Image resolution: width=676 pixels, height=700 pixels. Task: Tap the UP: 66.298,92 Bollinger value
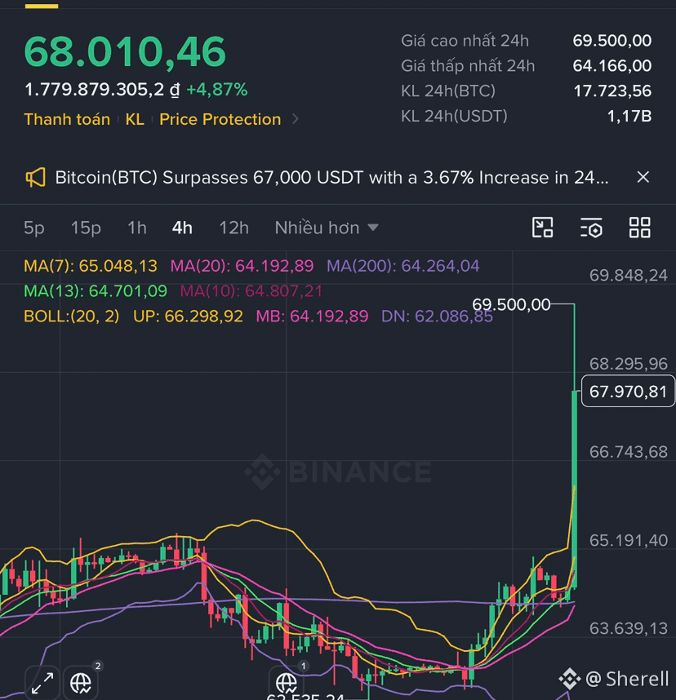[188, 316]
